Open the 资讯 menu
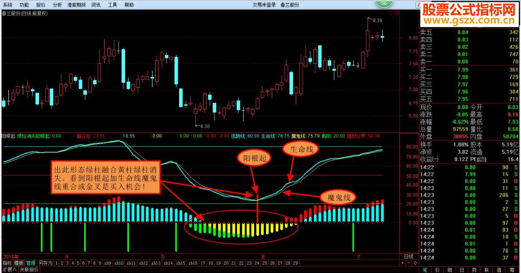The height and width of the screenshot is (273, 521). [96, 4]
